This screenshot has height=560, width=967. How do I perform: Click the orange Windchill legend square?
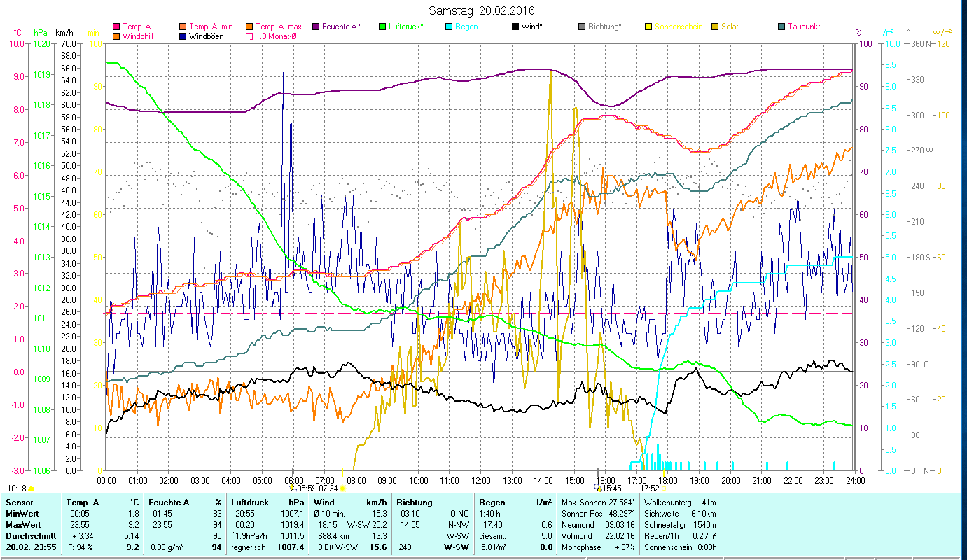click(x=116, y=36)
